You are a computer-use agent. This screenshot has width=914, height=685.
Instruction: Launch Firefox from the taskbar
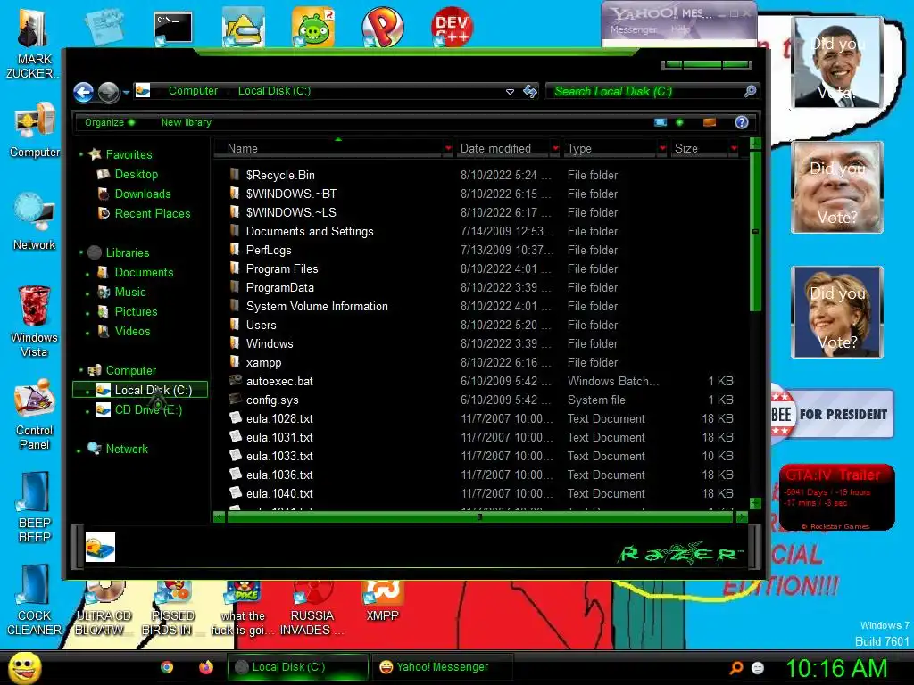[206, 667]
